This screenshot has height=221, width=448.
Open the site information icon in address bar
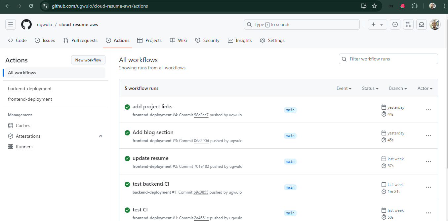pyautogui.click(x=46, y=6)
